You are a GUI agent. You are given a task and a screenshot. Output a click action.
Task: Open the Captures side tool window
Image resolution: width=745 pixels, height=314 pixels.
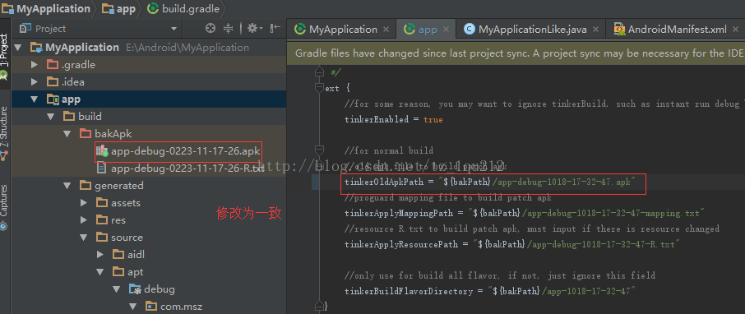coord(4,208)
